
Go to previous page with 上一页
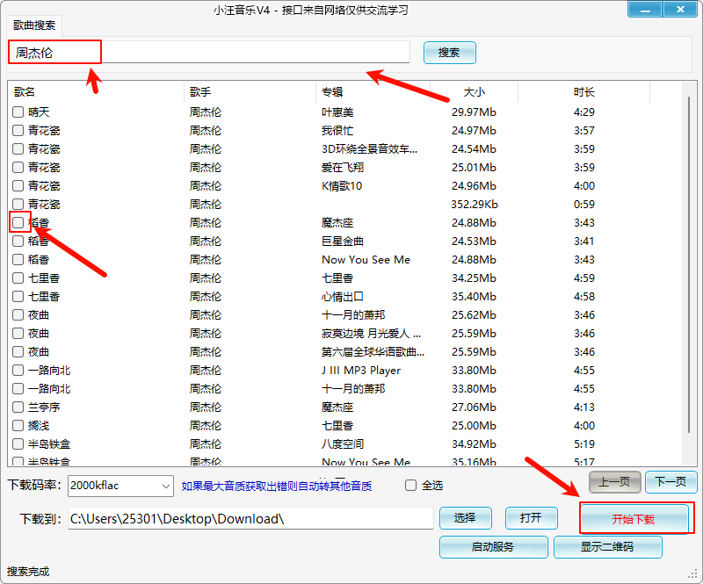click(614, 482)
